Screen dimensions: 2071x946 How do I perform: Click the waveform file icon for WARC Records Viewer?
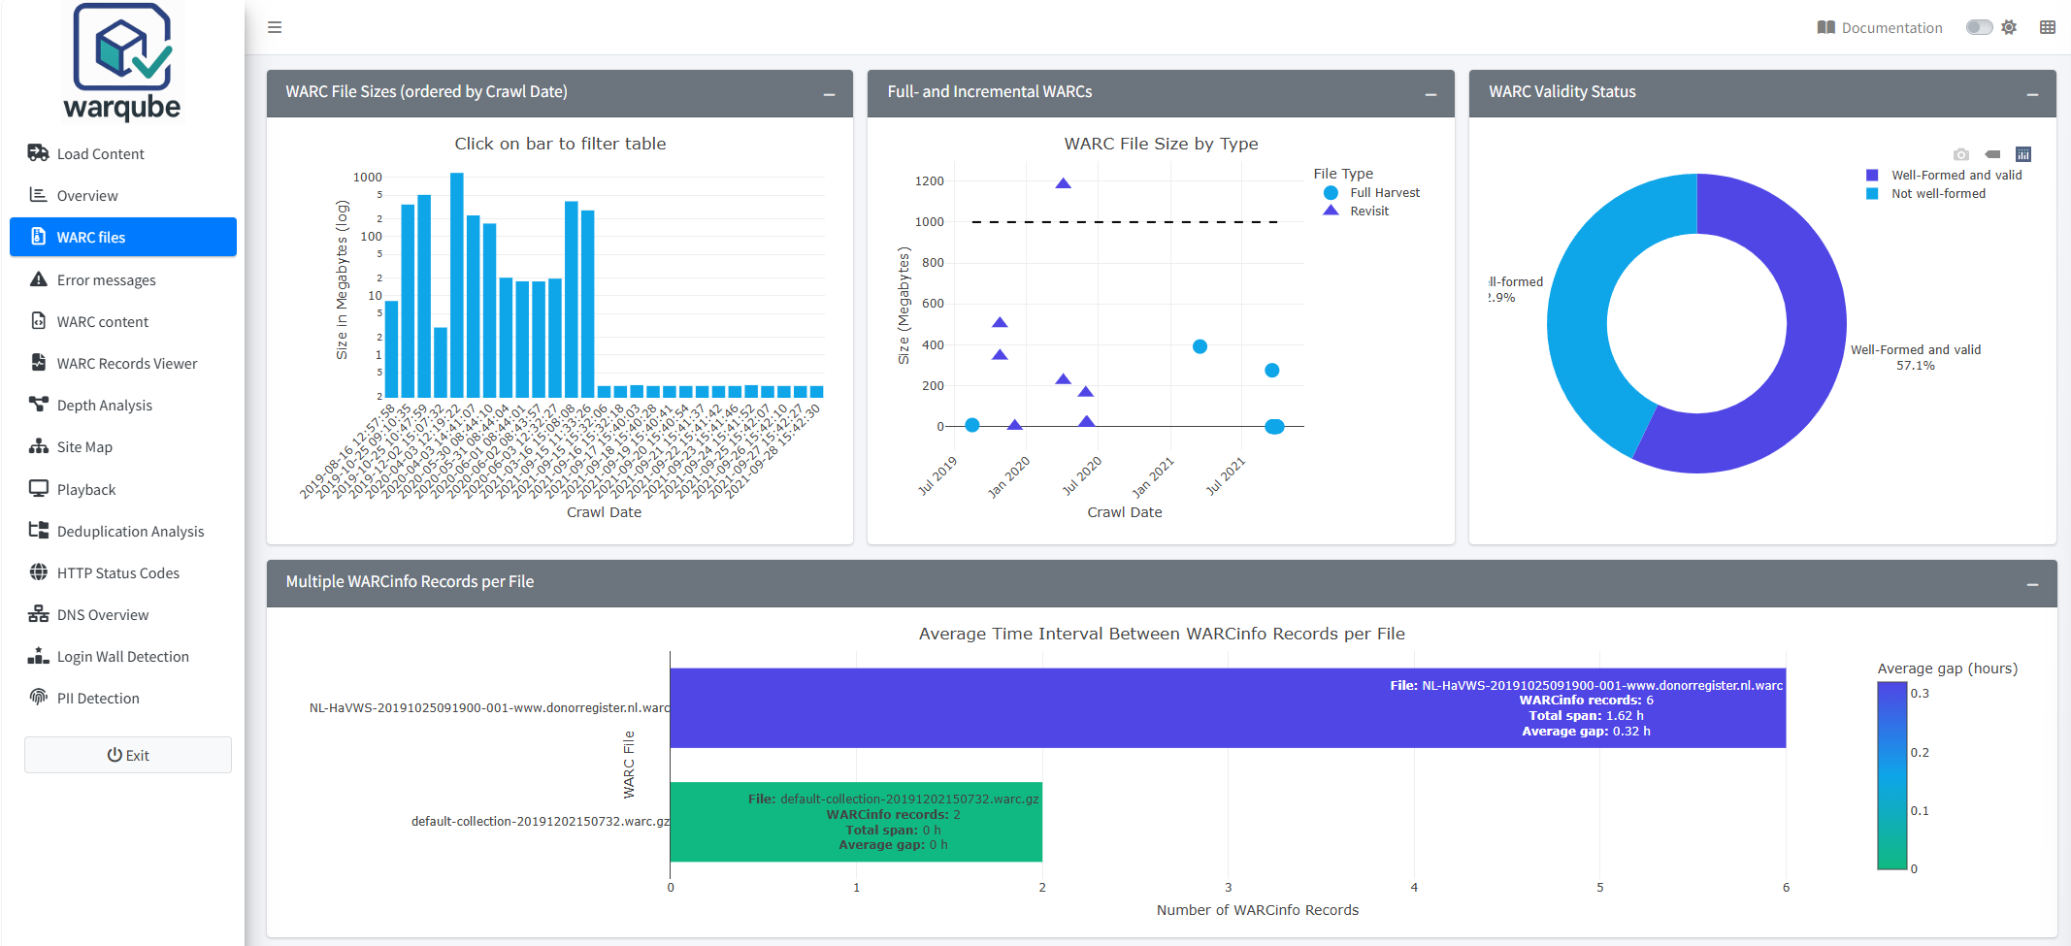(x=39, y=363)
